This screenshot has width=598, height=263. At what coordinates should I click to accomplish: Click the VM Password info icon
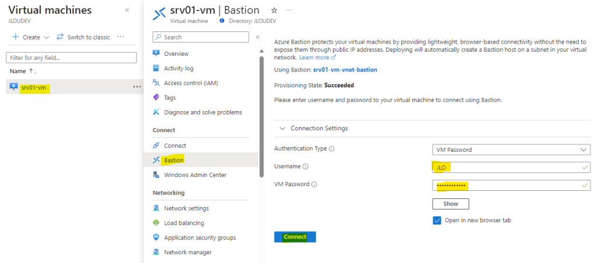[x=314, y=184]
